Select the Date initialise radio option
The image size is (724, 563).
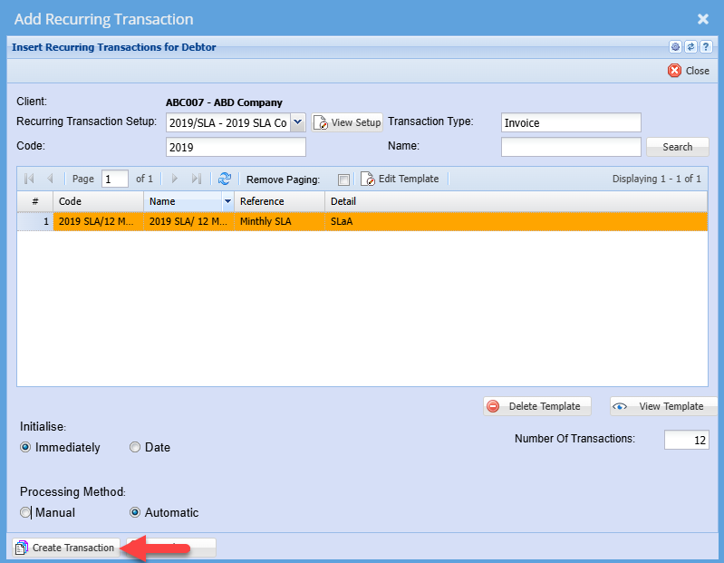(x=135, y=447)
